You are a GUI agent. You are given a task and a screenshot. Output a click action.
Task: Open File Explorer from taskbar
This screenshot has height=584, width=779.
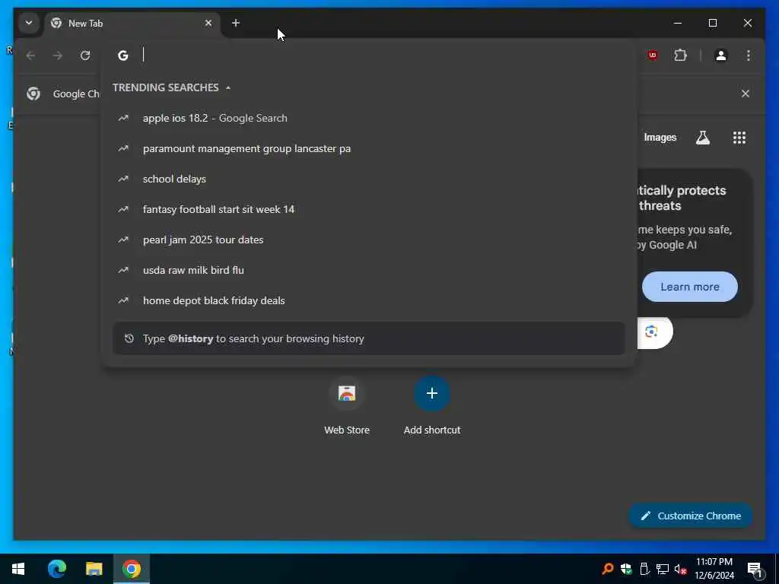[x=94, y=569]
